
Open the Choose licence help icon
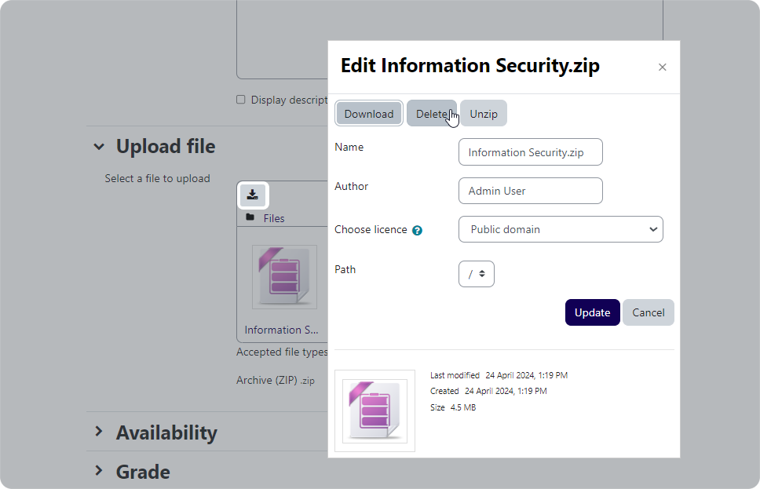pos(417,231)
